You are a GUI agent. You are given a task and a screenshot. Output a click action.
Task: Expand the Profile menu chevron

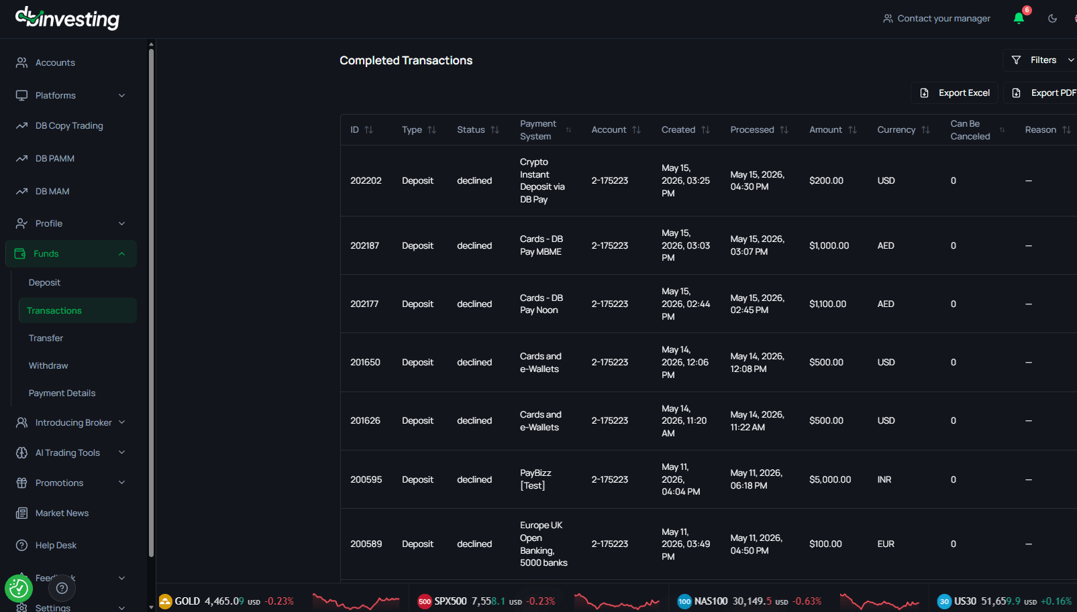(x=121, y=223)
